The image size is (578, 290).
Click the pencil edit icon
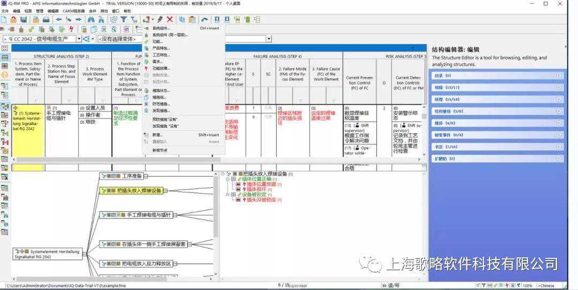point(160,20)
